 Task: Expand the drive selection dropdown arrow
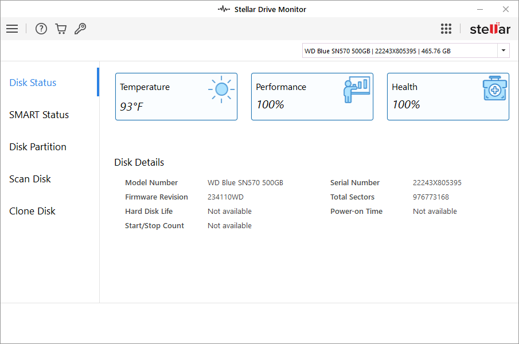pos(503,50)
